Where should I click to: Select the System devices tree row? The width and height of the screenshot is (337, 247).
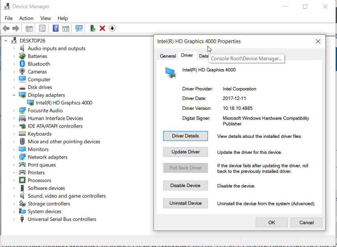[45, 211]
